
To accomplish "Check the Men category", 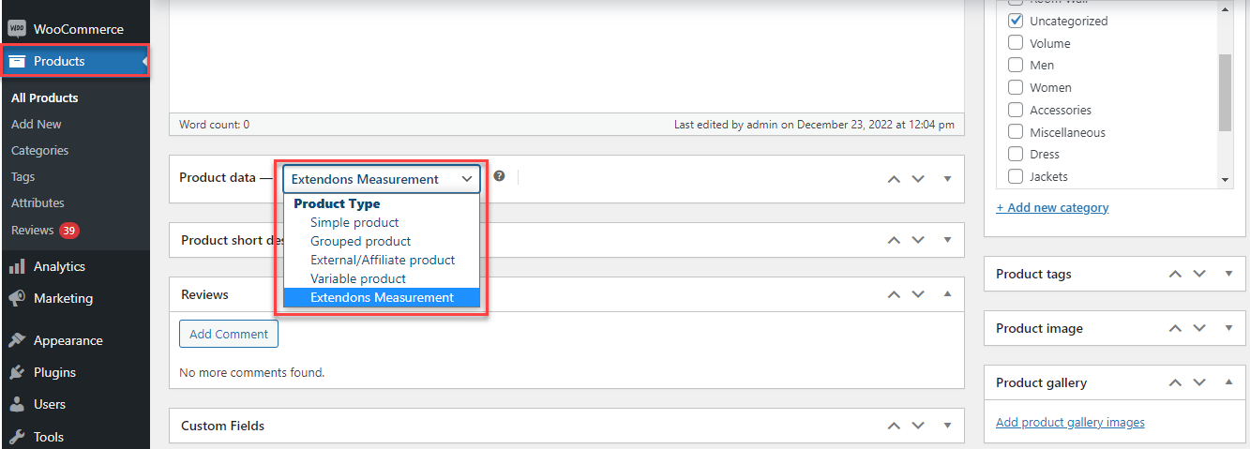I will 1015,65.
